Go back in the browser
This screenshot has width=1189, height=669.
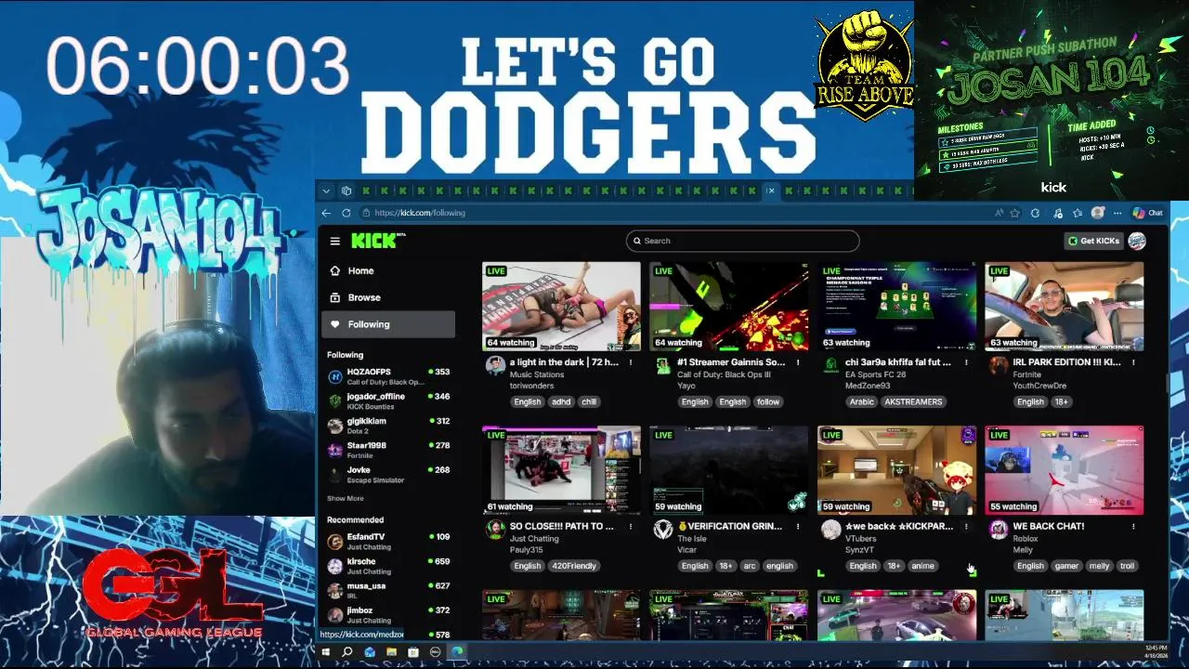pyautogui.click(x=327, y=213)
